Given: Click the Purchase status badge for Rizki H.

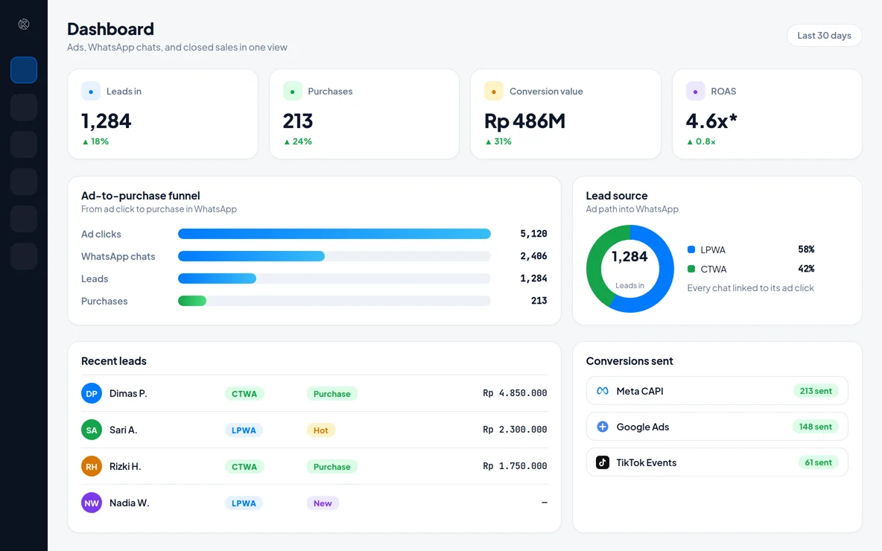Looking at the screenshot, I should pos(332,467).
